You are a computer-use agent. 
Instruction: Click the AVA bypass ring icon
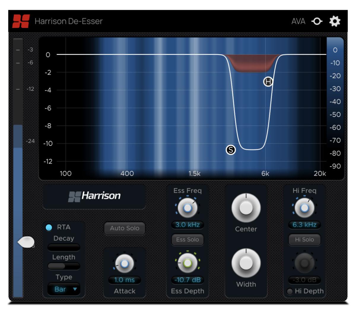point(317,21)
